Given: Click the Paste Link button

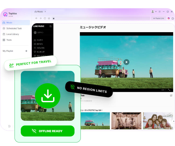Looking at the screenshot, I should (159, 18).
